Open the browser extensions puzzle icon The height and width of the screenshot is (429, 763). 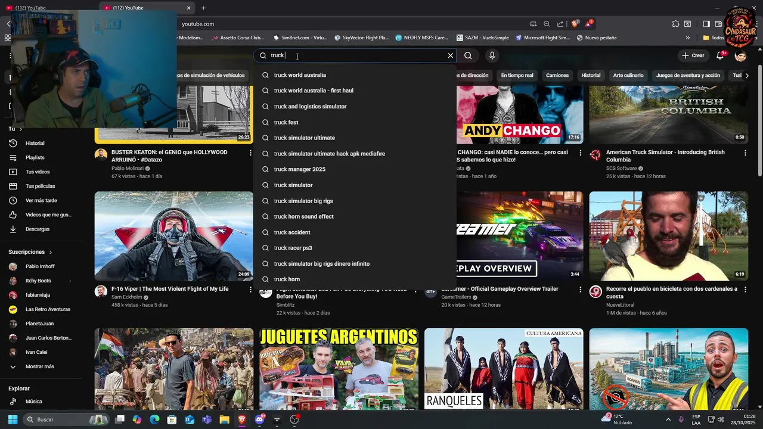click(675, 24)
